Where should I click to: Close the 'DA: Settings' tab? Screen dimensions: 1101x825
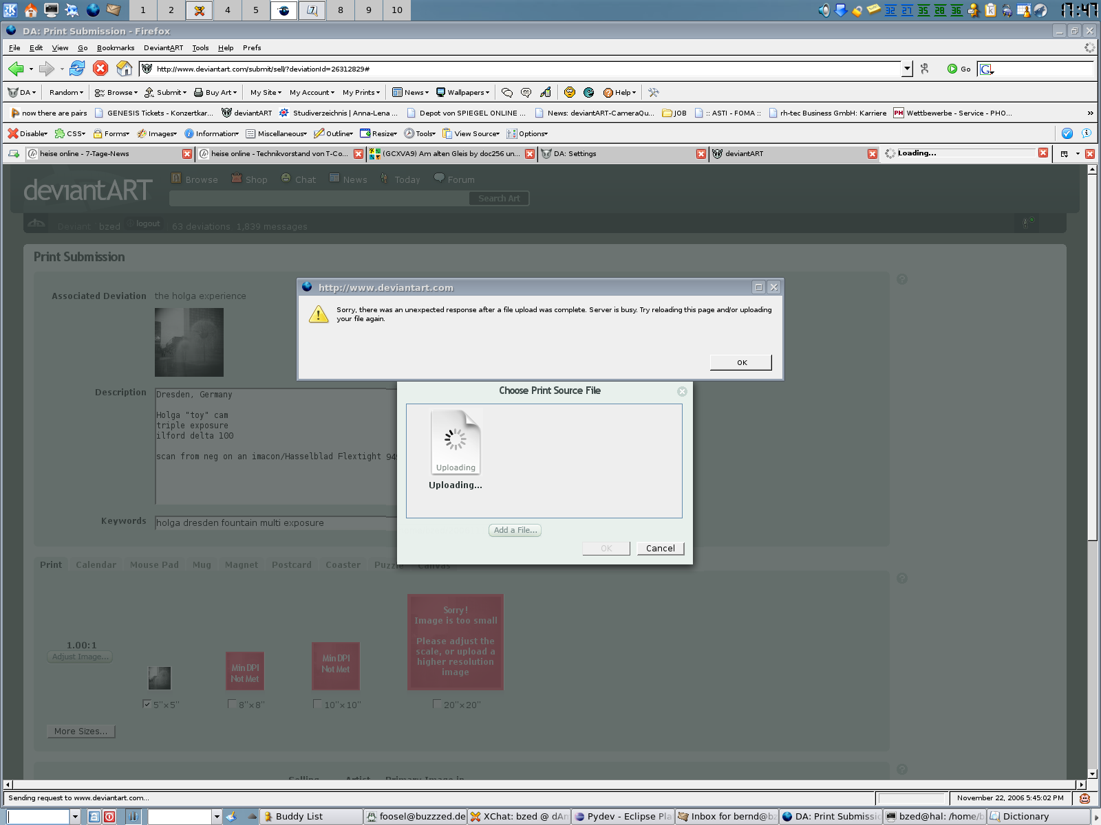coord(701,154)
